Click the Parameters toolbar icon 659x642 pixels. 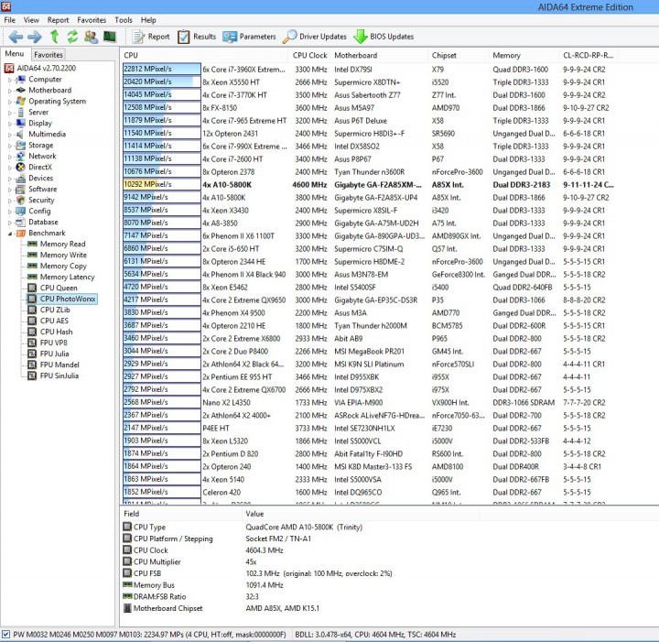coord(230,37)
